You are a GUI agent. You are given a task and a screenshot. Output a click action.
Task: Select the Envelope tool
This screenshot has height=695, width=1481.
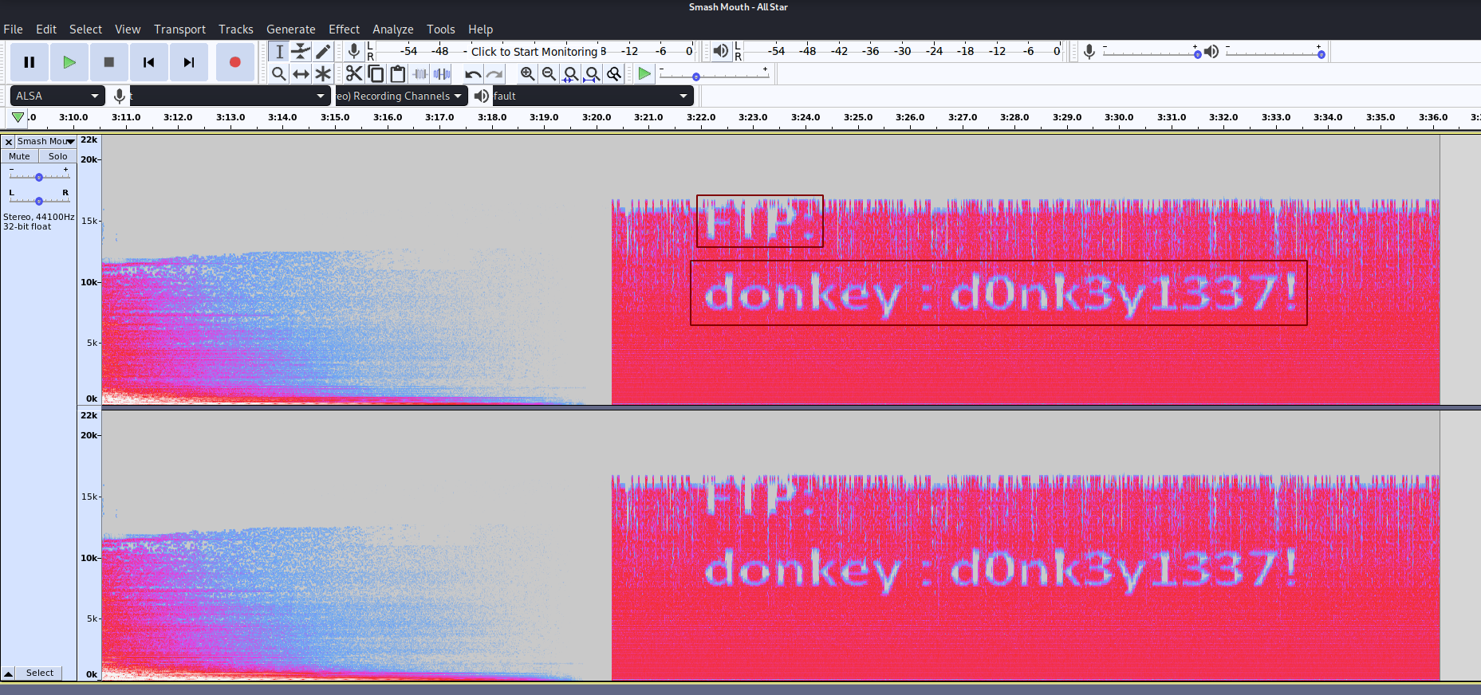coord(301,52)
